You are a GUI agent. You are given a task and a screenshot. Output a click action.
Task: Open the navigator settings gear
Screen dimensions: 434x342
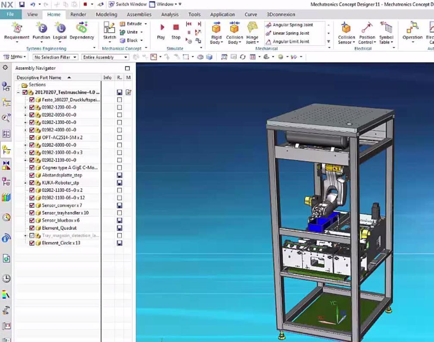pos(5,68)
